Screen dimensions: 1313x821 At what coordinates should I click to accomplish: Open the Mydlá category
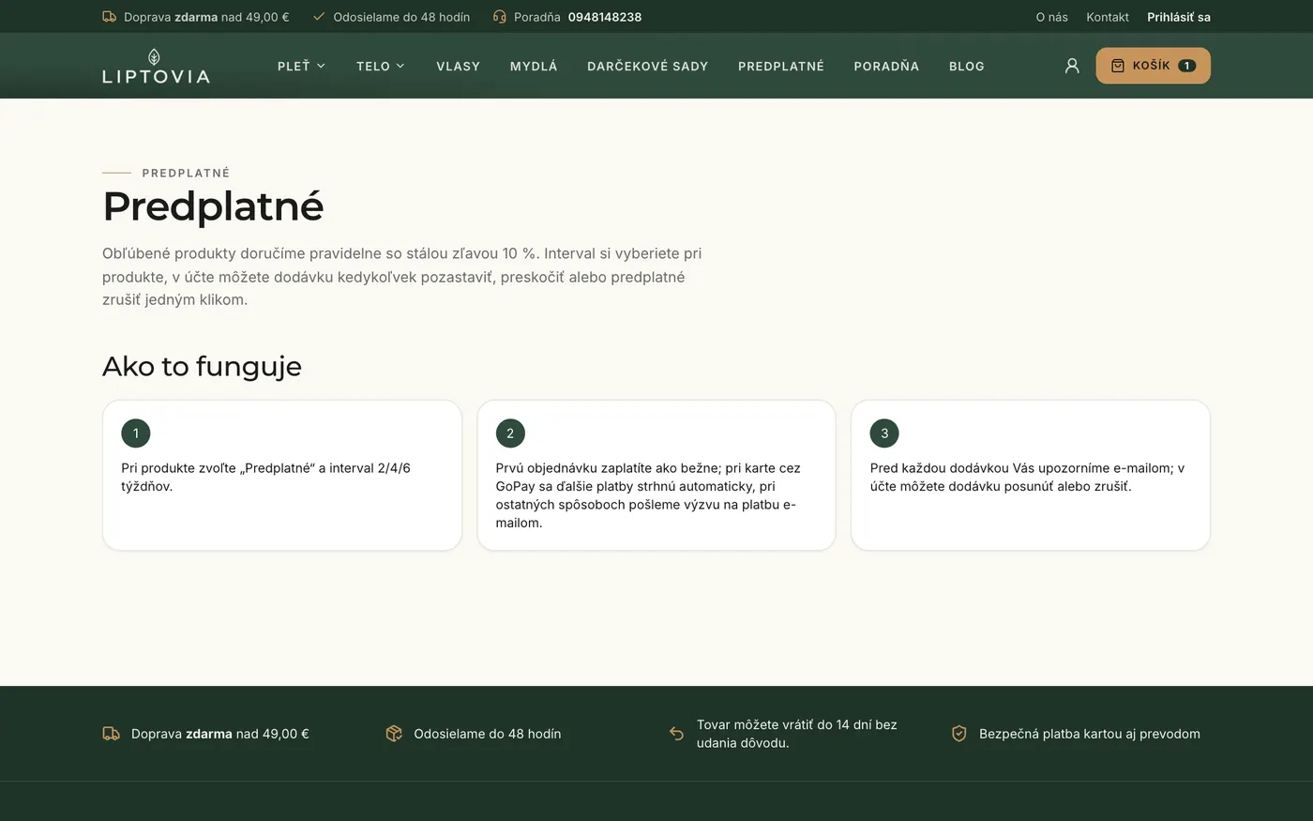(534, 67)
